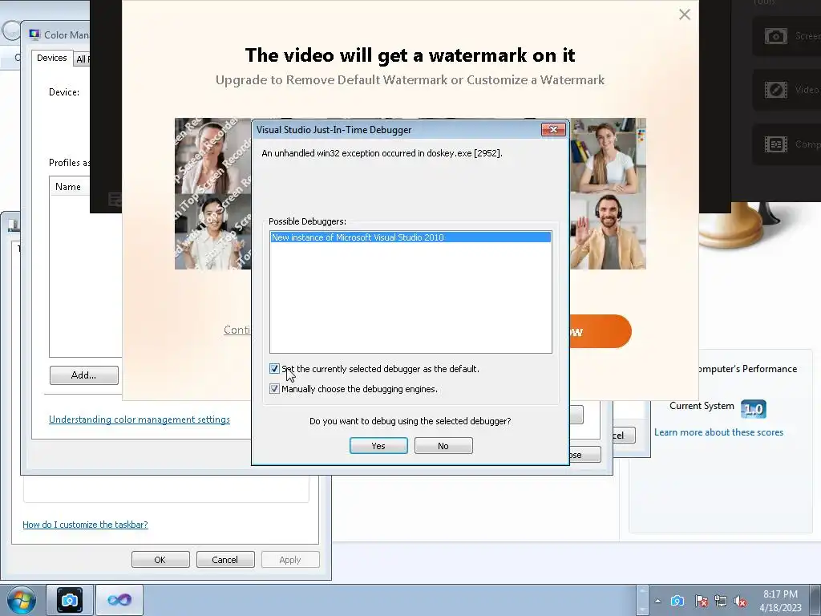Click the Add... button in Color Management
This screenshot has width=821, height=616.
[83, 375]
